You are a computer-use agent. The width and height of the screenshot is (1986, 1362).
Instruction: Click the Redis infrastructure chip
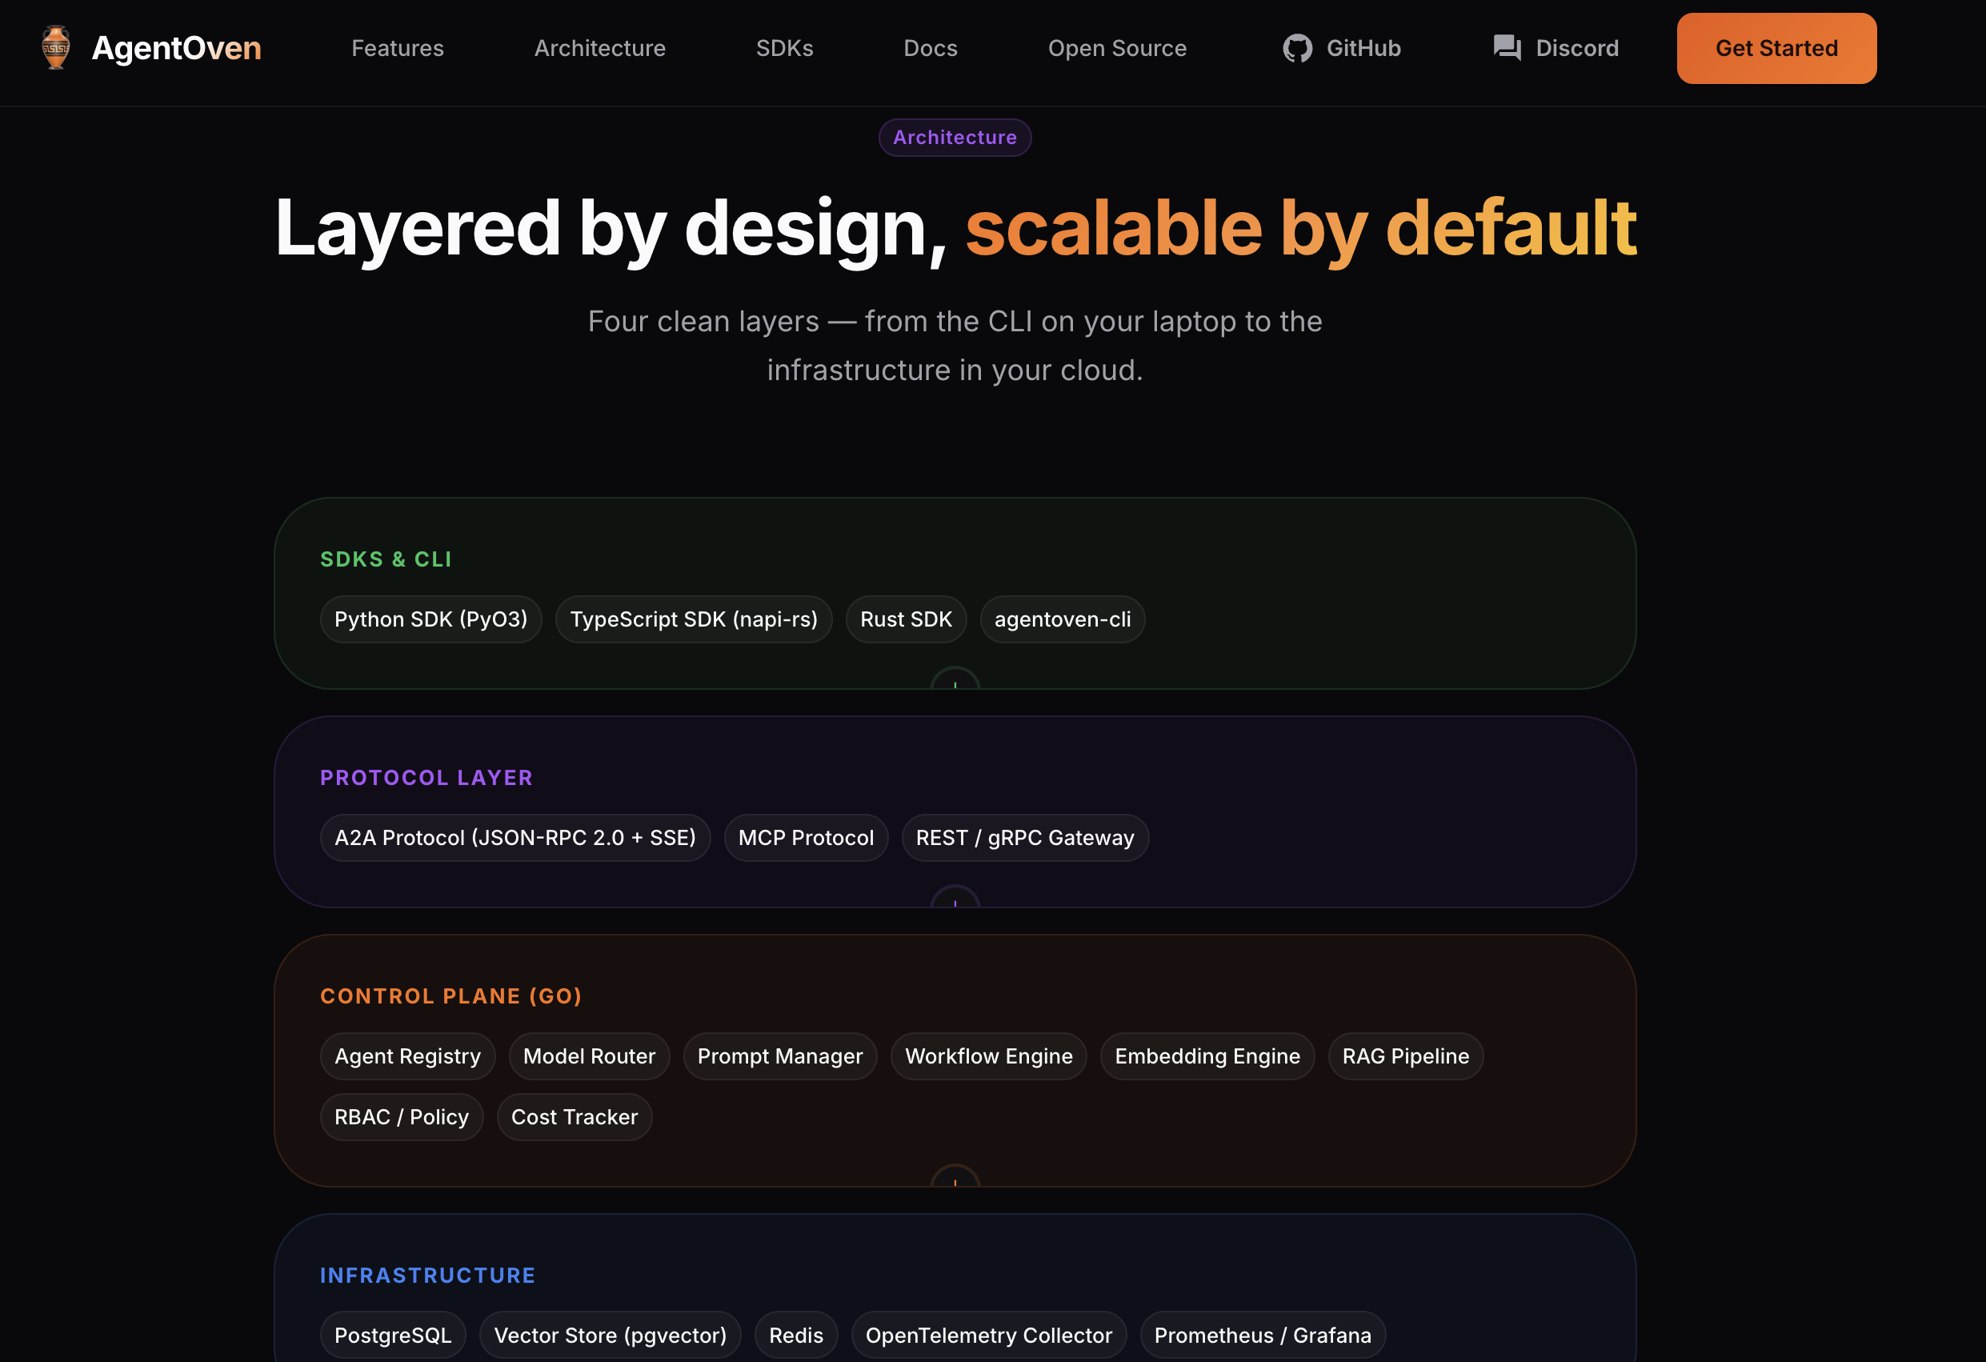click(x=795, y=1335)
